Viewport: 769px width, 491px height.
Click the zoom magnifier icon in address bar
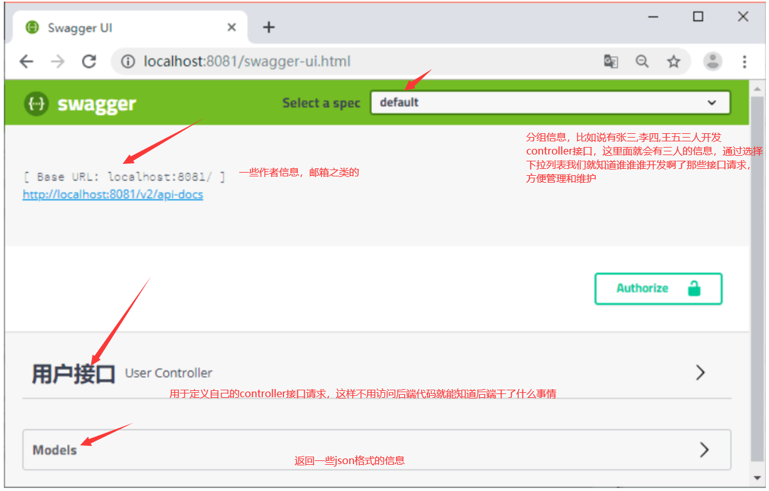(x=642, y=61)
